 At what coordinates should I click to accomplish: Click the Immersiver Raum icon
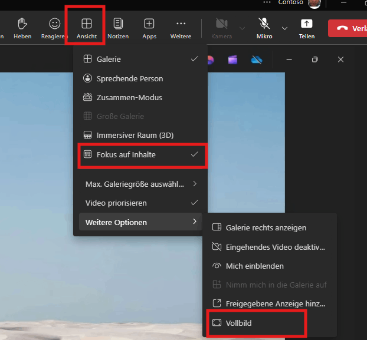pos(87,135)
